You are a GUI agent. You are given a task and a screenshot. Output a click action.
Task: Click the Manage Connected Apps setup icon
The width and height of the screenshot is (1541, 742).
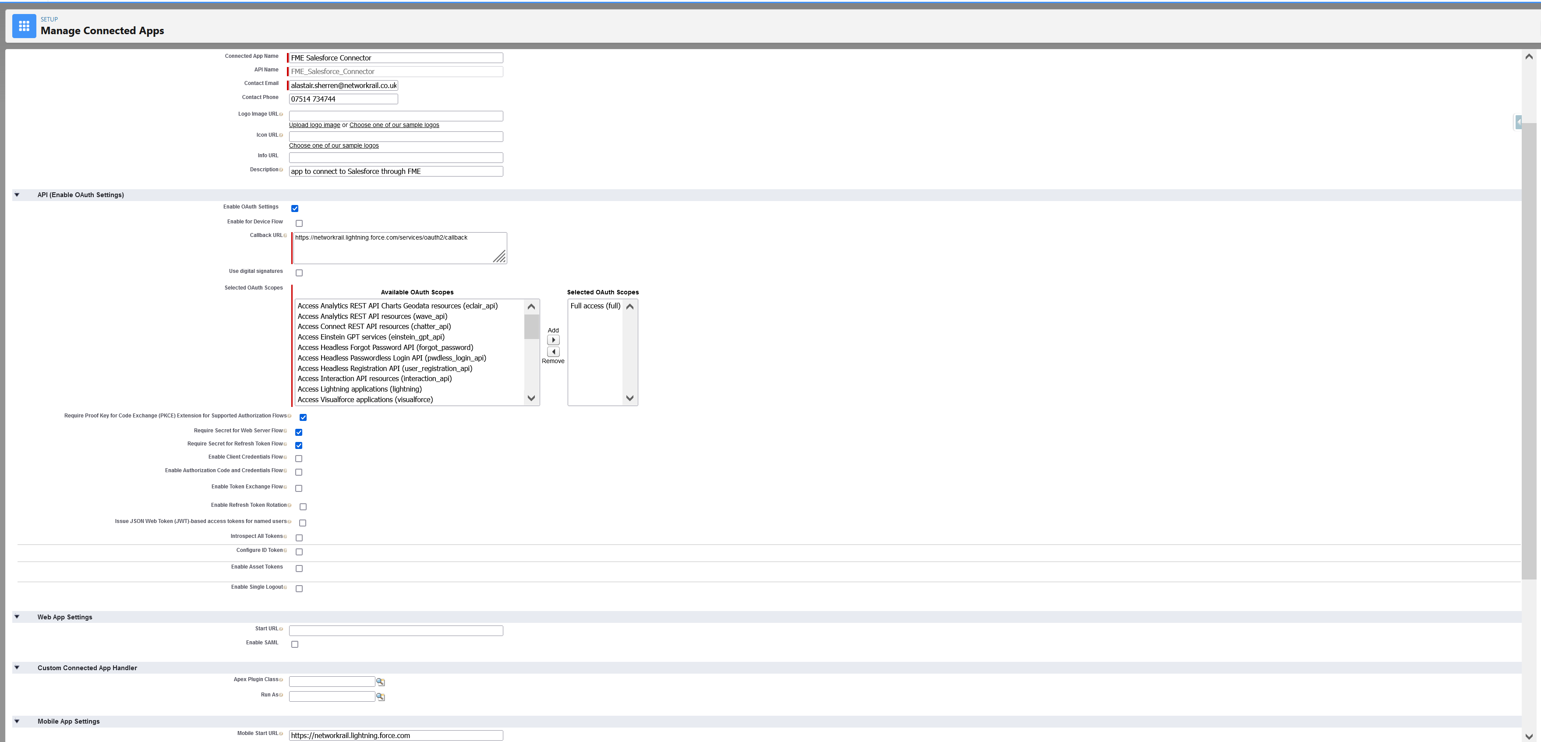24,26
